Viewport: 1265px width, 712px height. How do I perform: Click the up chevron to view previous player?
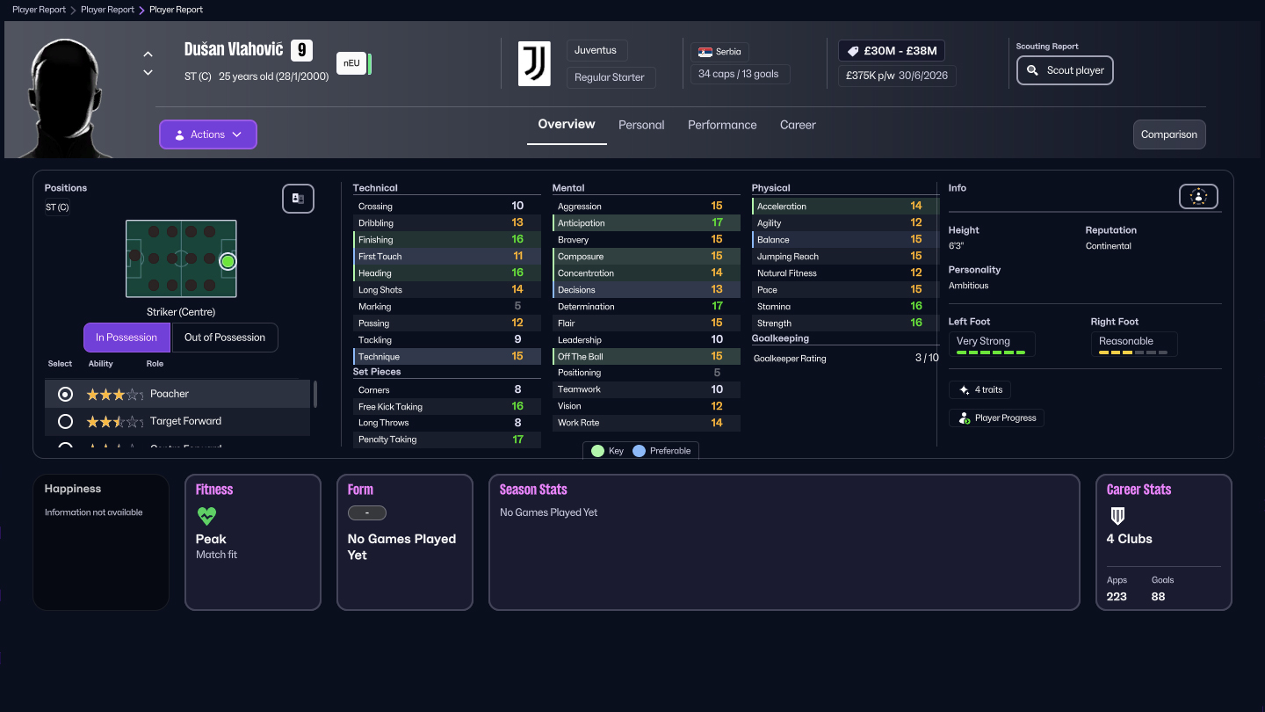tap(148, 54)
